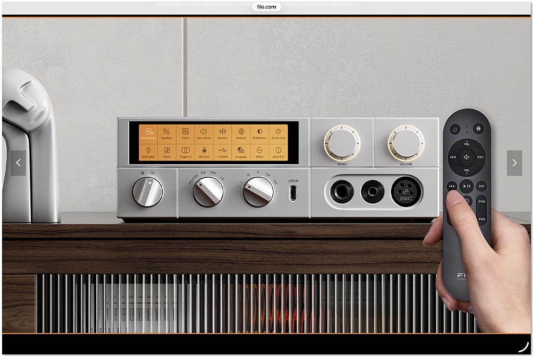This screenshot has width=533, height=356.
Task: Go to the previous carousel slide
Action: tap(18, 163)
